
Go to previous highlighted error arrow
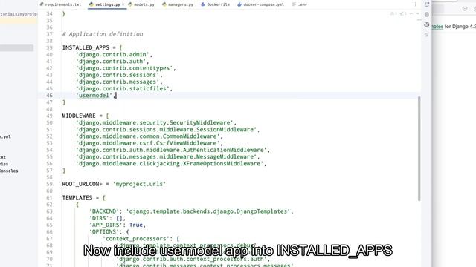pos(411,13)
